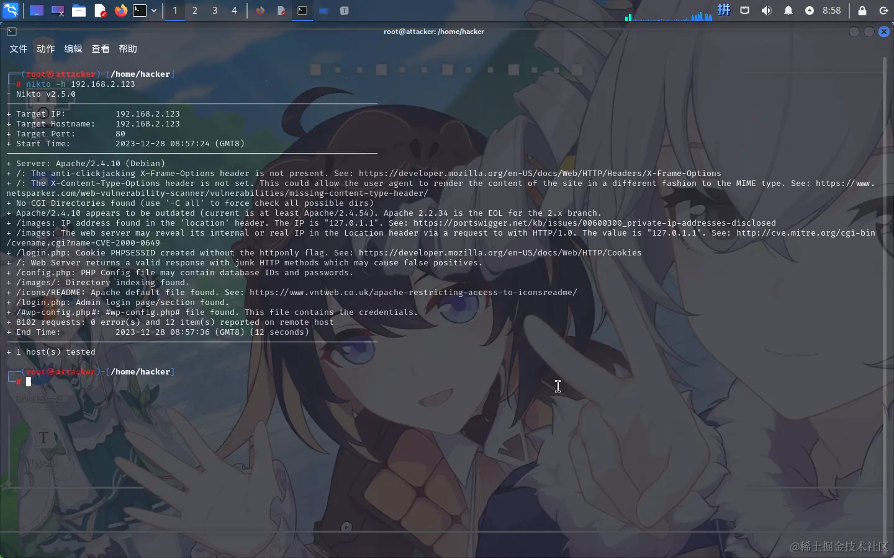
Task: Expand the terminal launcher dropdown arrow
Action: [x=154, y=11]
